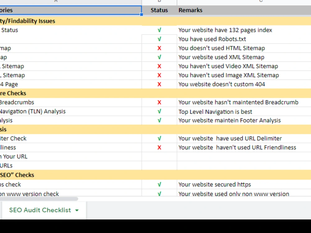The image size is (311, 233).
Task: Click the red X for URL Friendliness
Action: [x=159, y=148]
